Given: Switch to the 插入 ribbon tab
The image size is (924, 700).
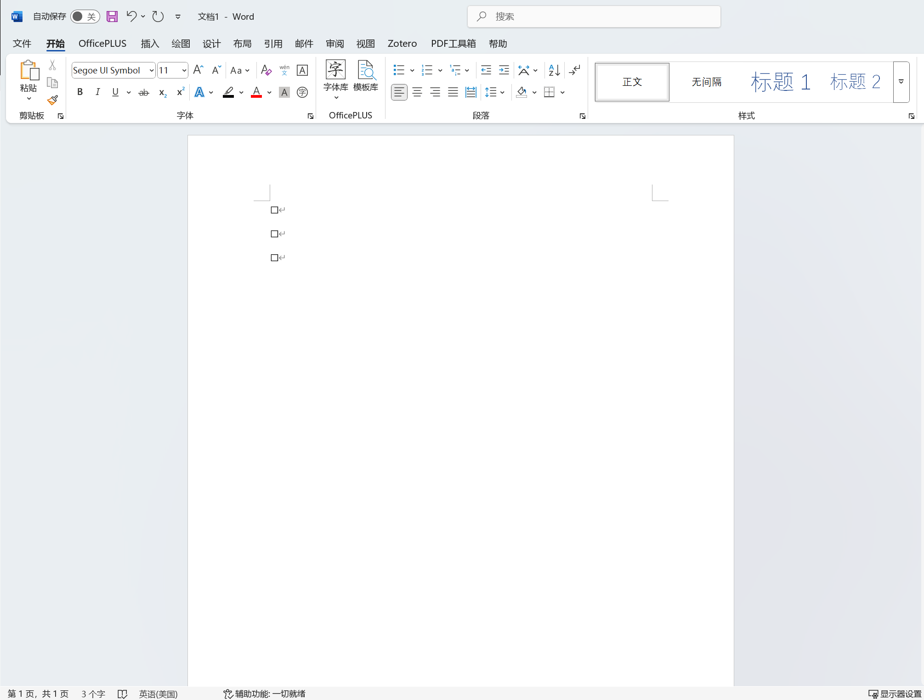Looking at the screenshot, I should [150, 44].
